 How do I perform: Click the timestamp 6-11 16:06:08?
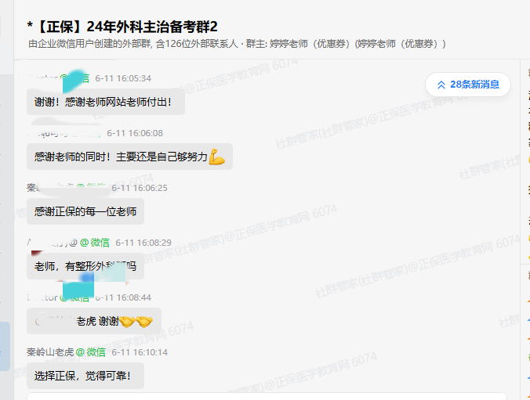point(135,133)
